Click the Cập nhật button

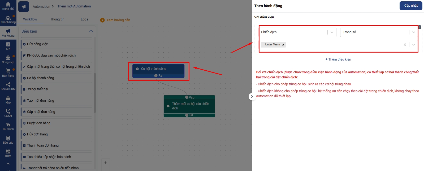pos(411,6)
